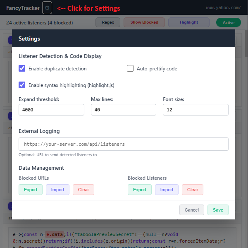Toggle Enable duplicate detection checkbox
Screen dimensions: 248x248
point(22,68)
